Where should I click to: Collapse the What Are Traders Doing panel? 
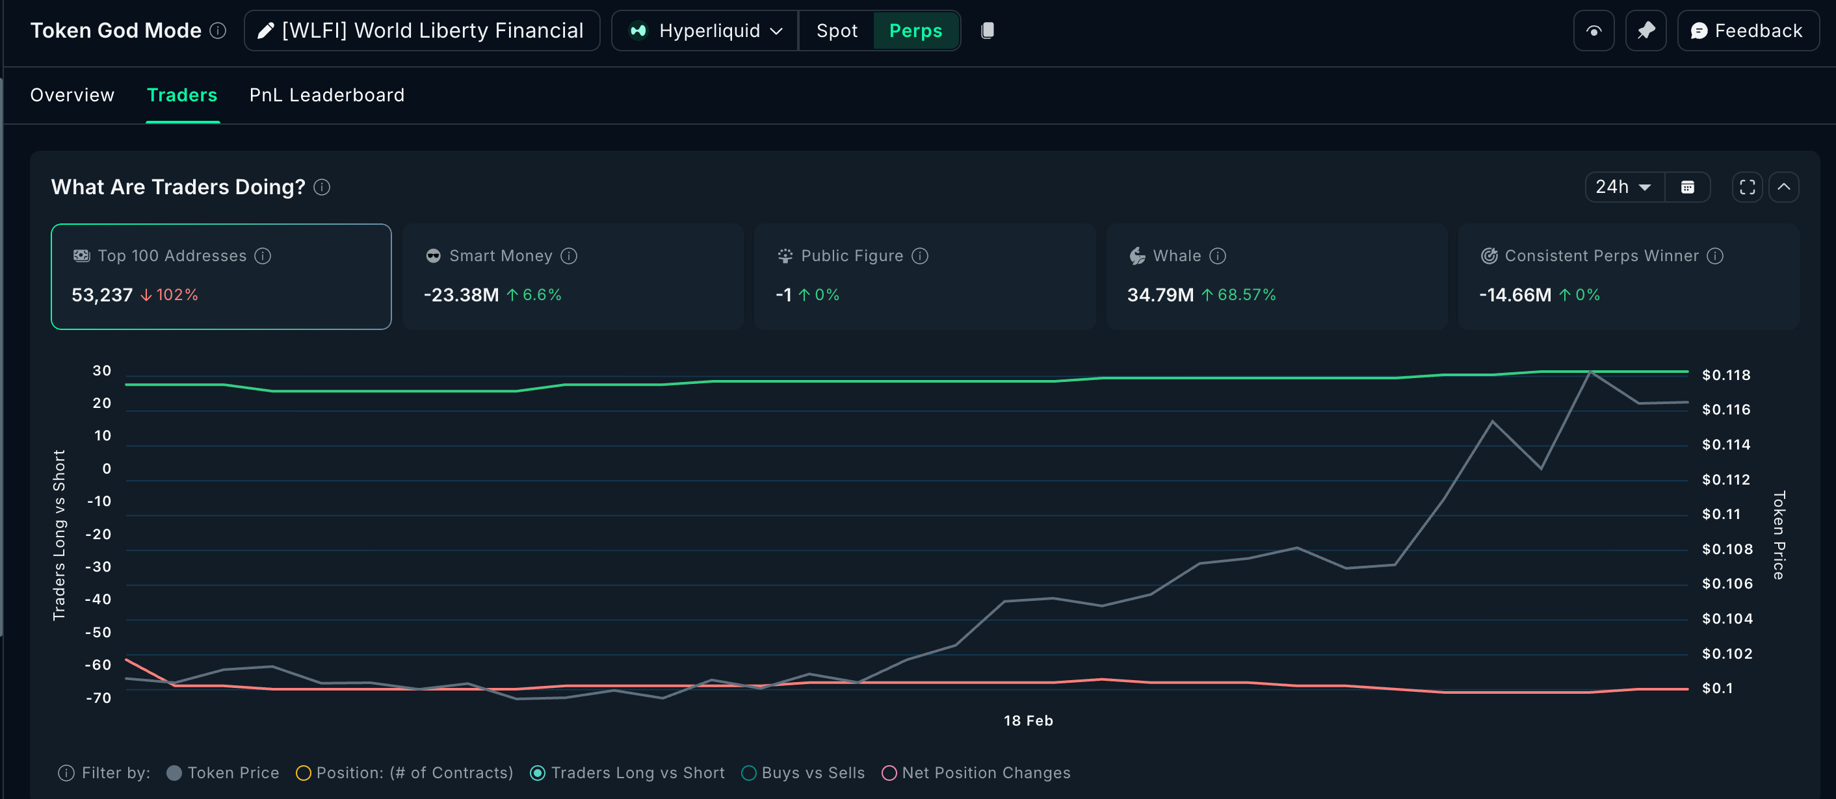[1783, 187]
